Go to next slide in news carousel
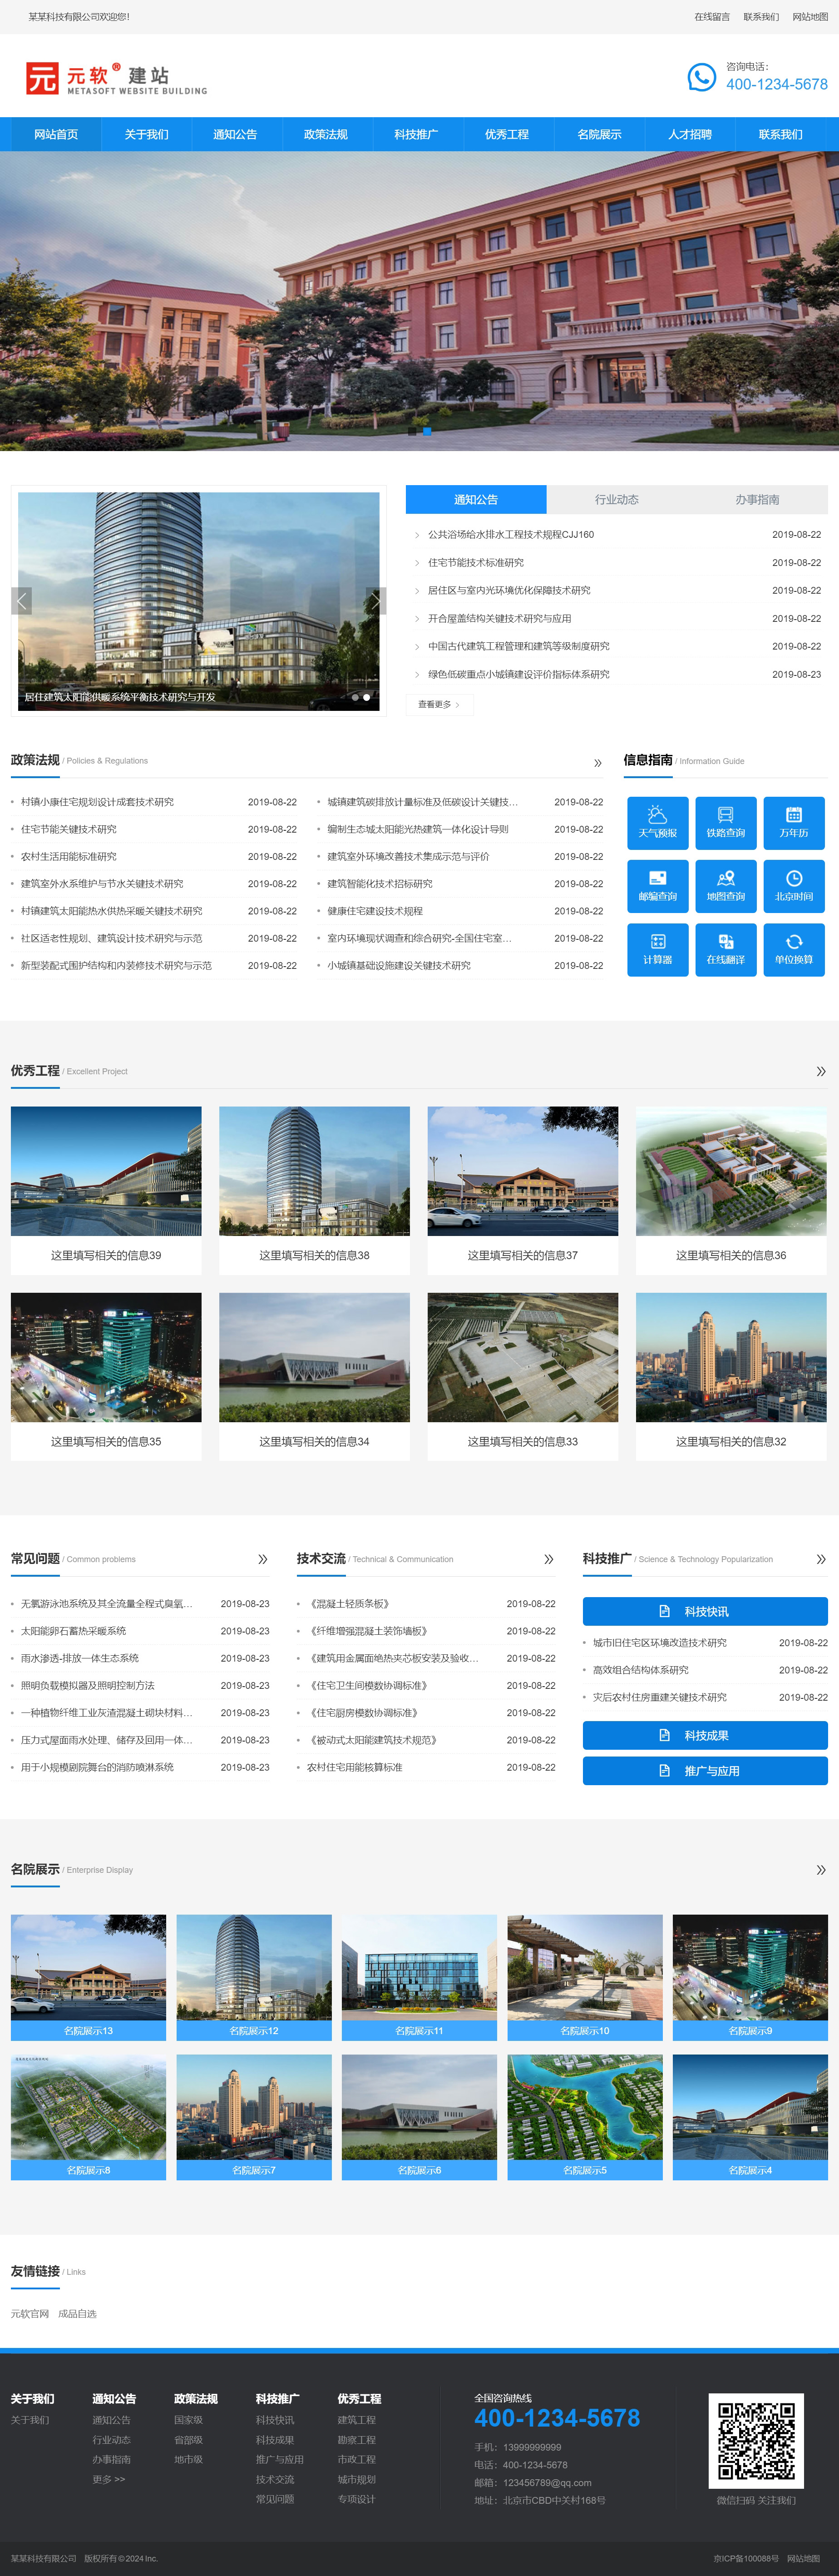Image resolution: width=839 pixels, height=2576 pixels. (x=376, y=600)
